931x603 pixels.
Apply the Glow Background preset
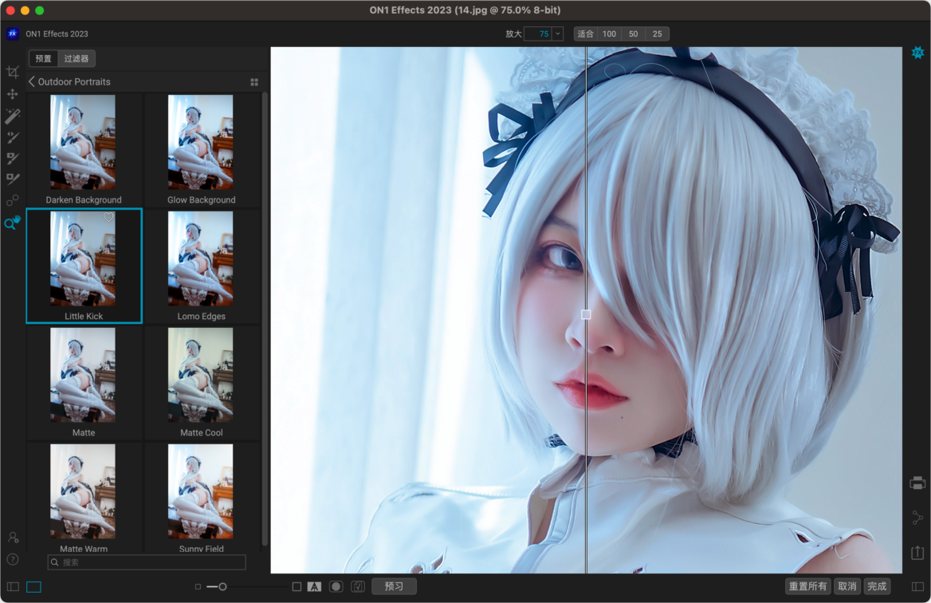[x=202, y=150]
